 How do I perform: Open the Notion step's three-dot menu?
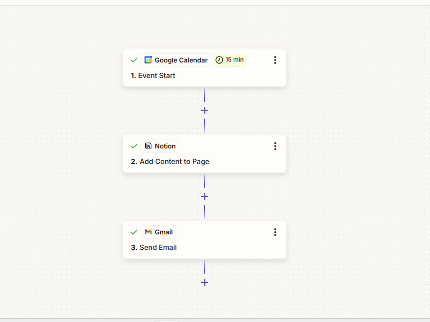275,146
